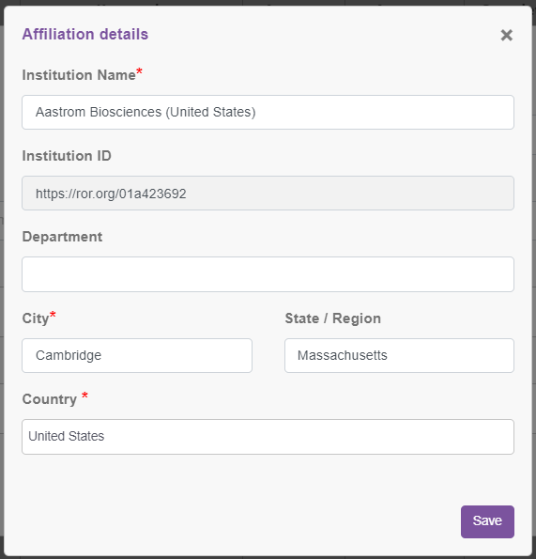The image size is (536, 559).
Task: Click the dark backdrop below the dialog
Action: pos(268,557)
